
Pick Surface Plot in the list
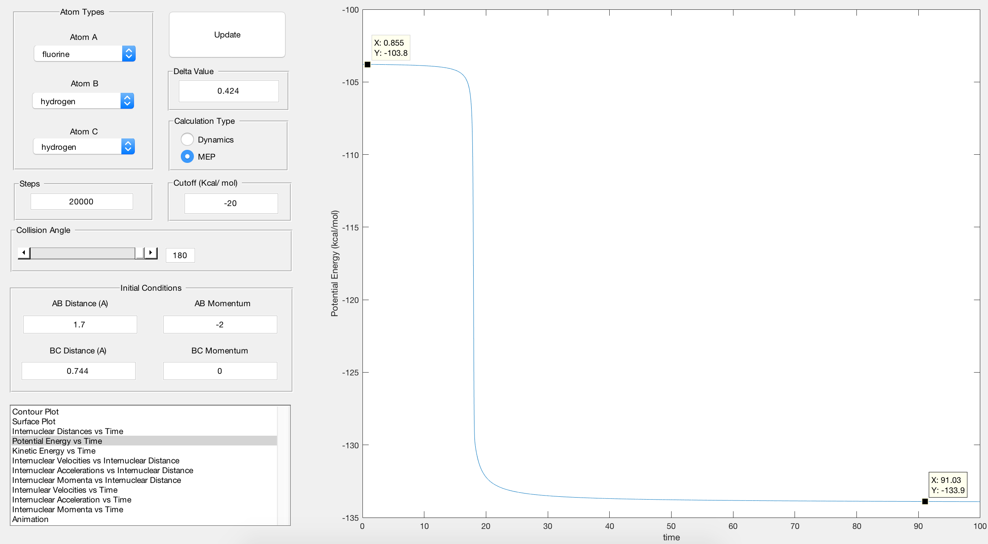click(34, 421)
